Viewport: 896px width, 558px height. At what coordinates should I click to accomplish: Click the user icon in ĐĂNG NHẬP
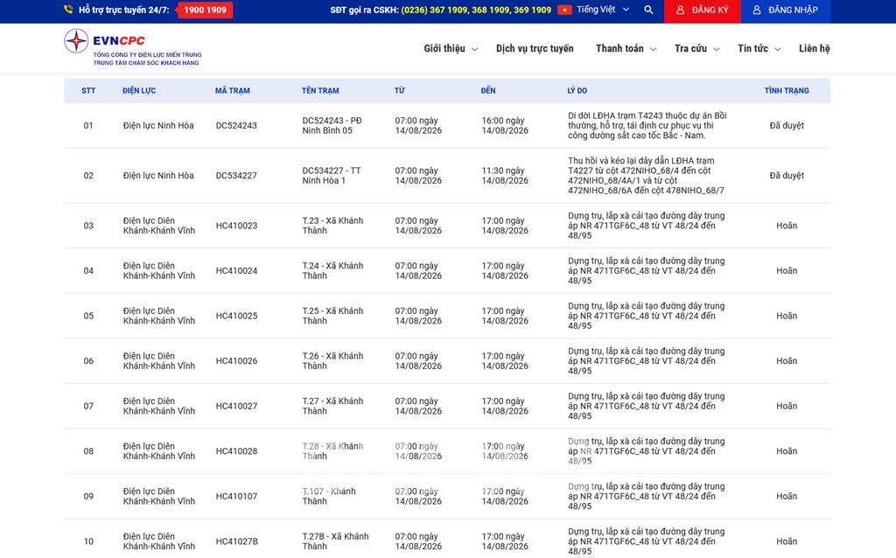(757, 10)
